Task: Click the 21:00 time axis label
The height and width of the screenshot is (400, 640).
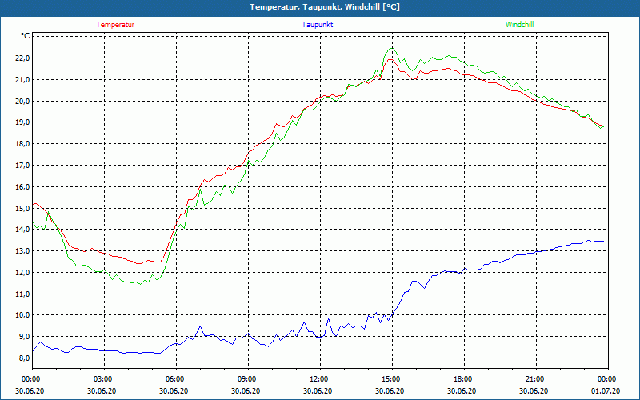Action: [536, 379]
